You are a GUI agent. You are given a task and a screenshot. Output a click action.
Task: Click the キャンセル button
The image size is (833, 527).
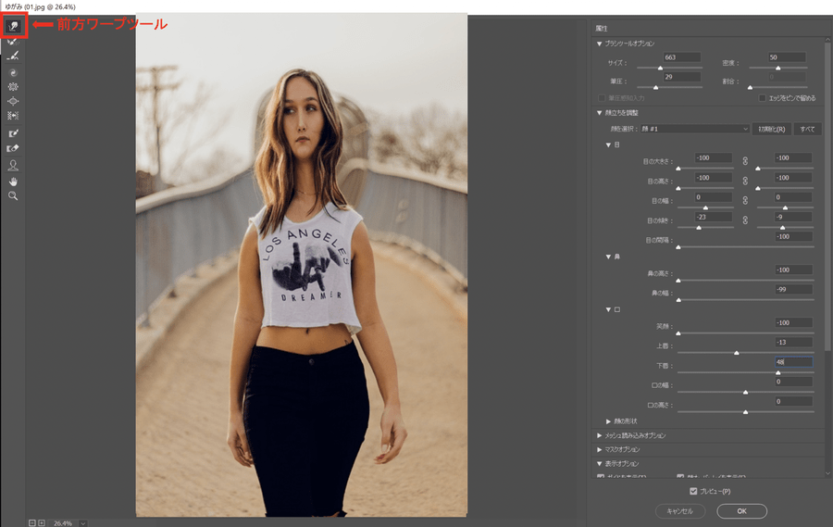click(680, 511)
